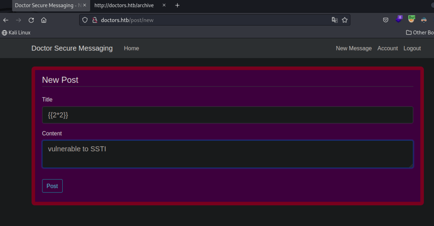
Task: Click the insecure connection padlock icon
Action: coord(95,20)
